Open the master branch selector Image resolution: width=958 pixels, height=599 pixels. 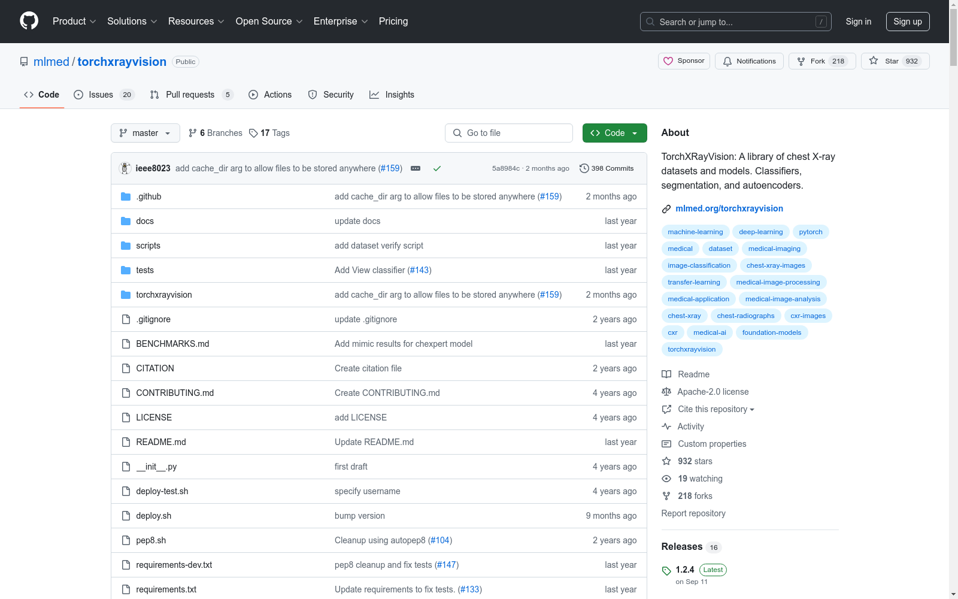click(x=145, y=133)
